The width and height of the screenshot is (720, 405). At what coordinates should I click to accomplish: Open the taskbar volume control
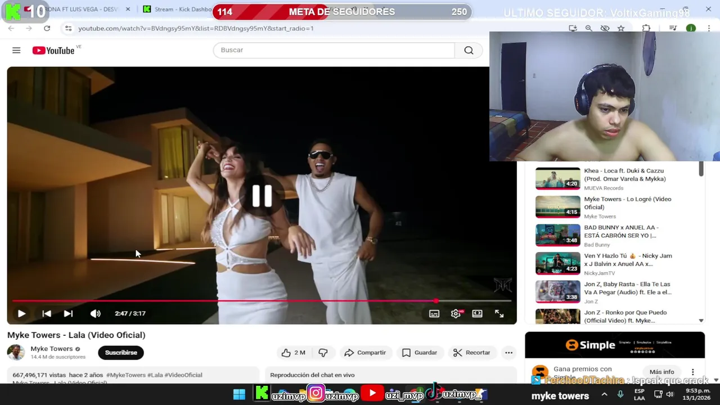click(x=669, y=394)
